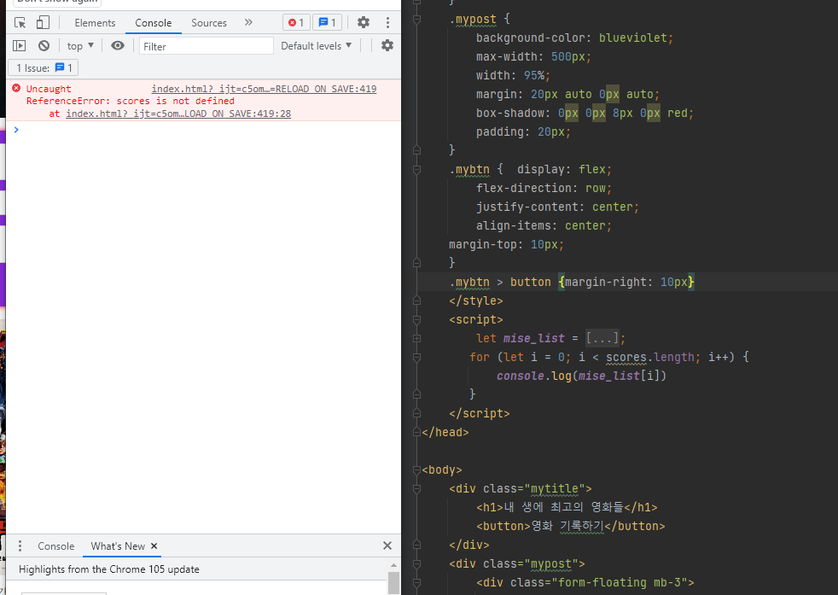Screen dimensions: 838x595
Task: Collapse the script tag fold marker
Action: [x=416, y=319]
